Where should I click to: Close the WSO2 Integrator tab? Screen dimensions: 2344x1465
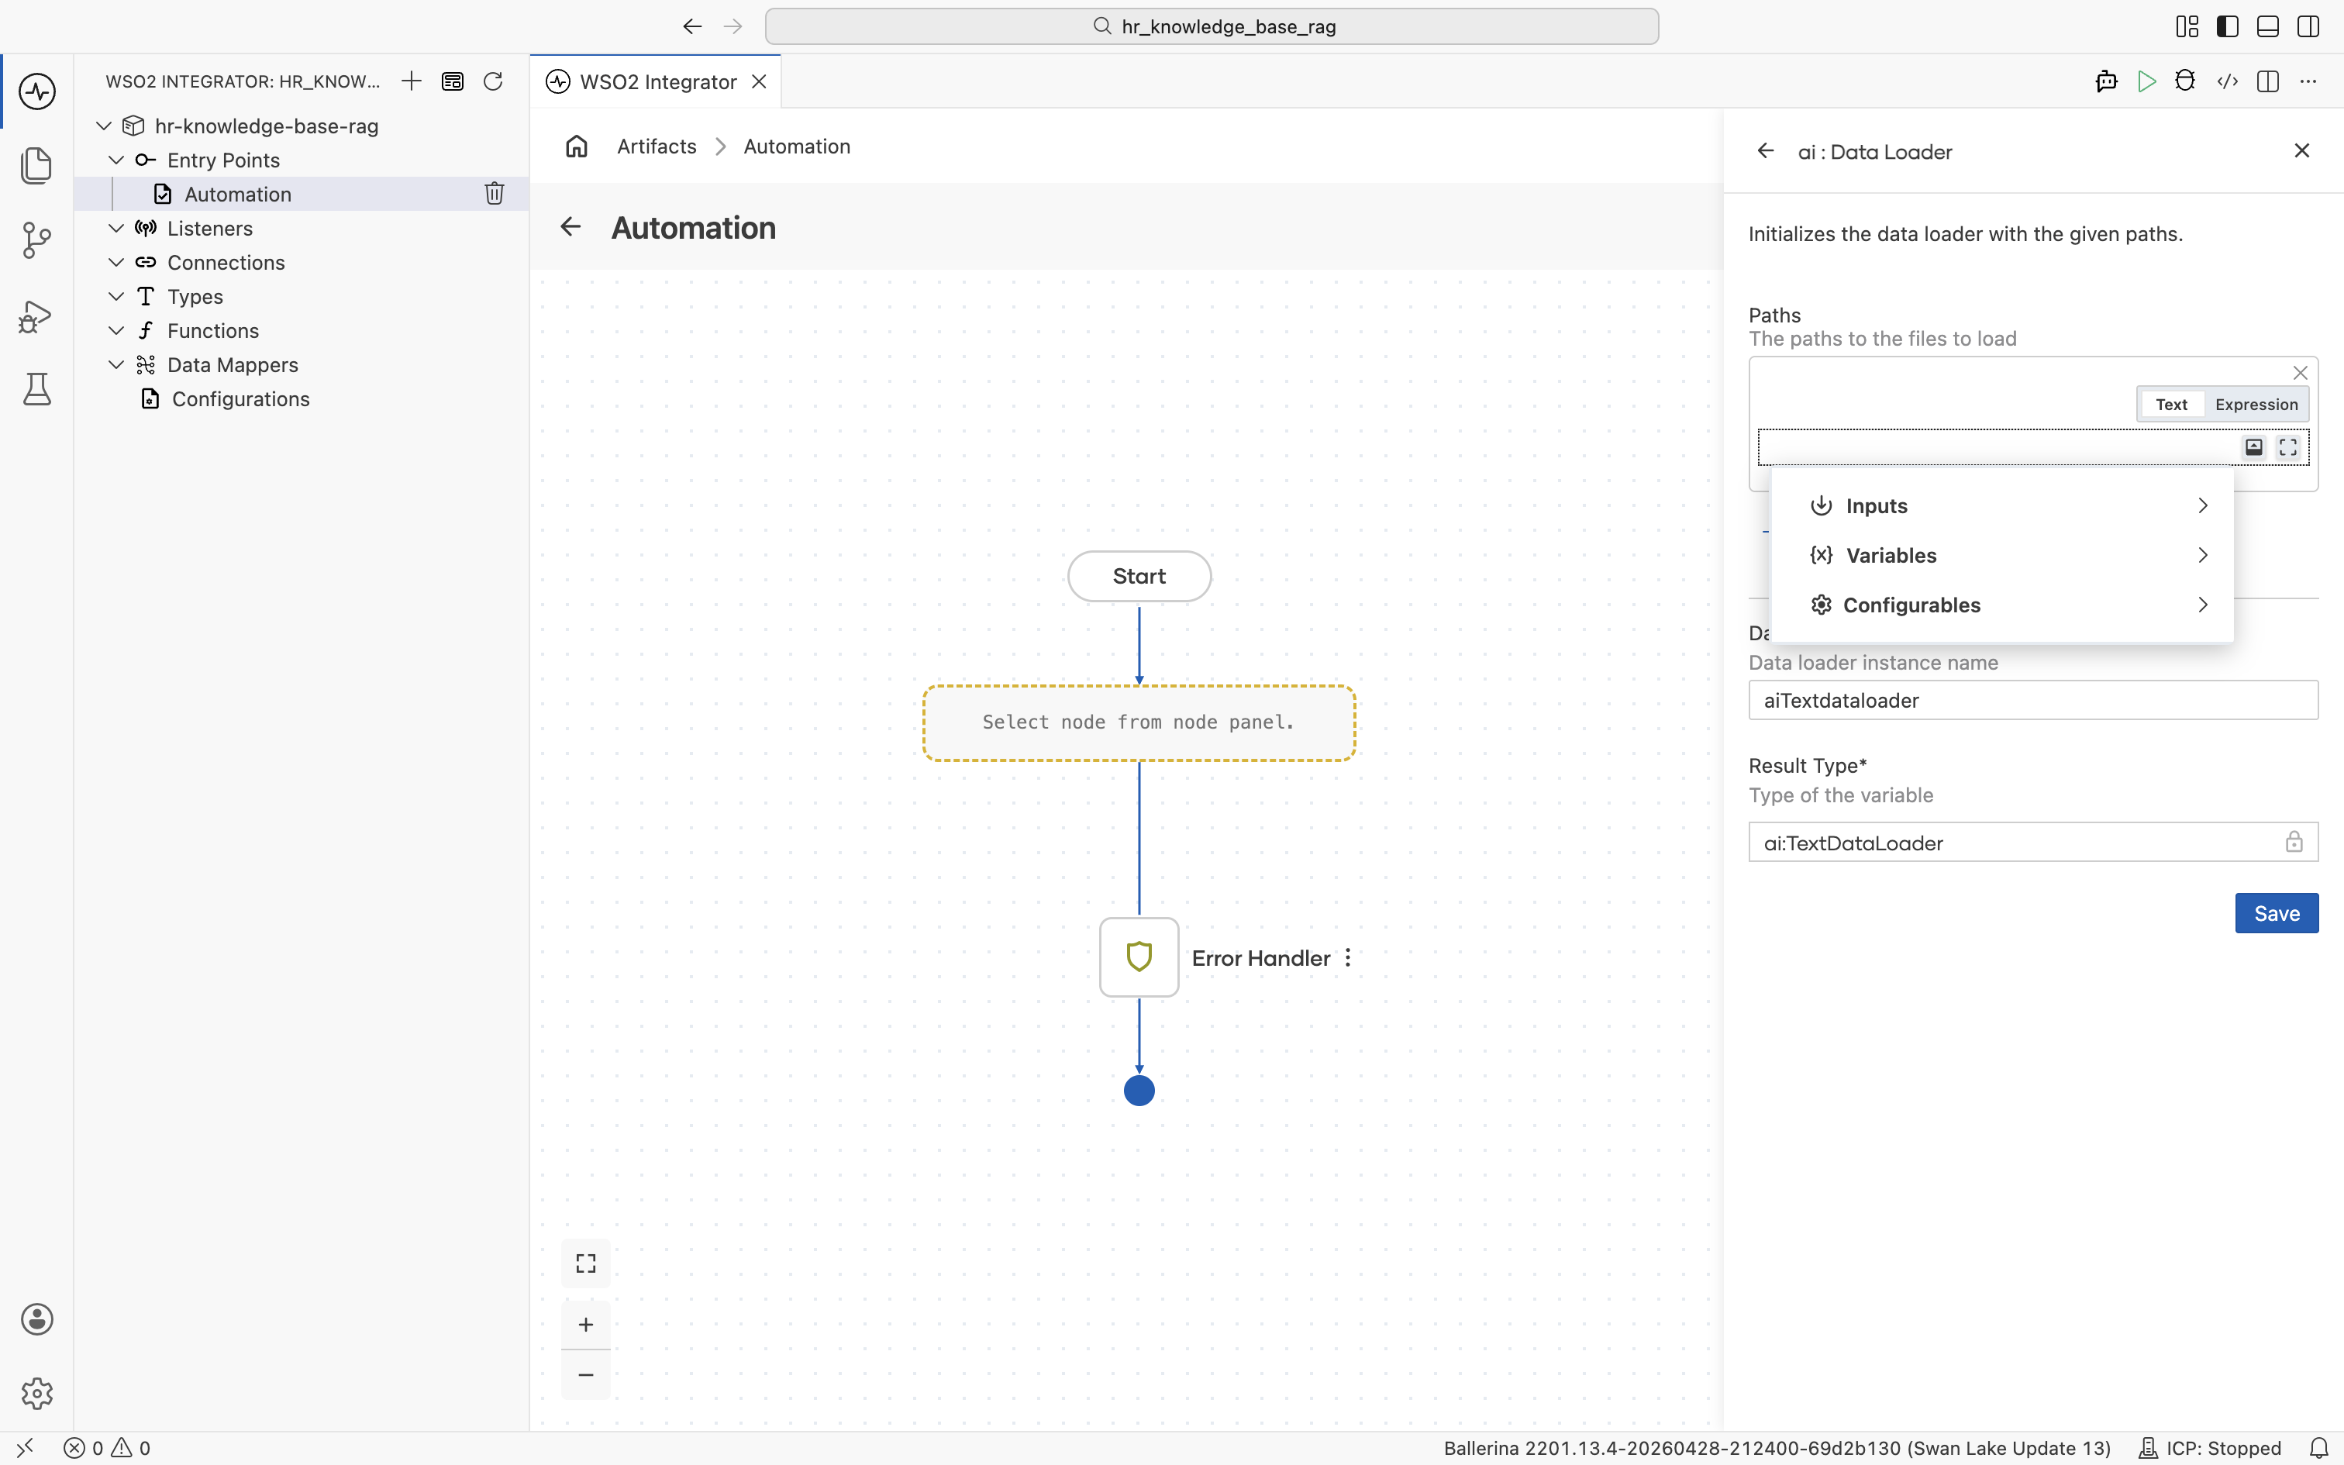pyautogui.click(x=760, y=81)
